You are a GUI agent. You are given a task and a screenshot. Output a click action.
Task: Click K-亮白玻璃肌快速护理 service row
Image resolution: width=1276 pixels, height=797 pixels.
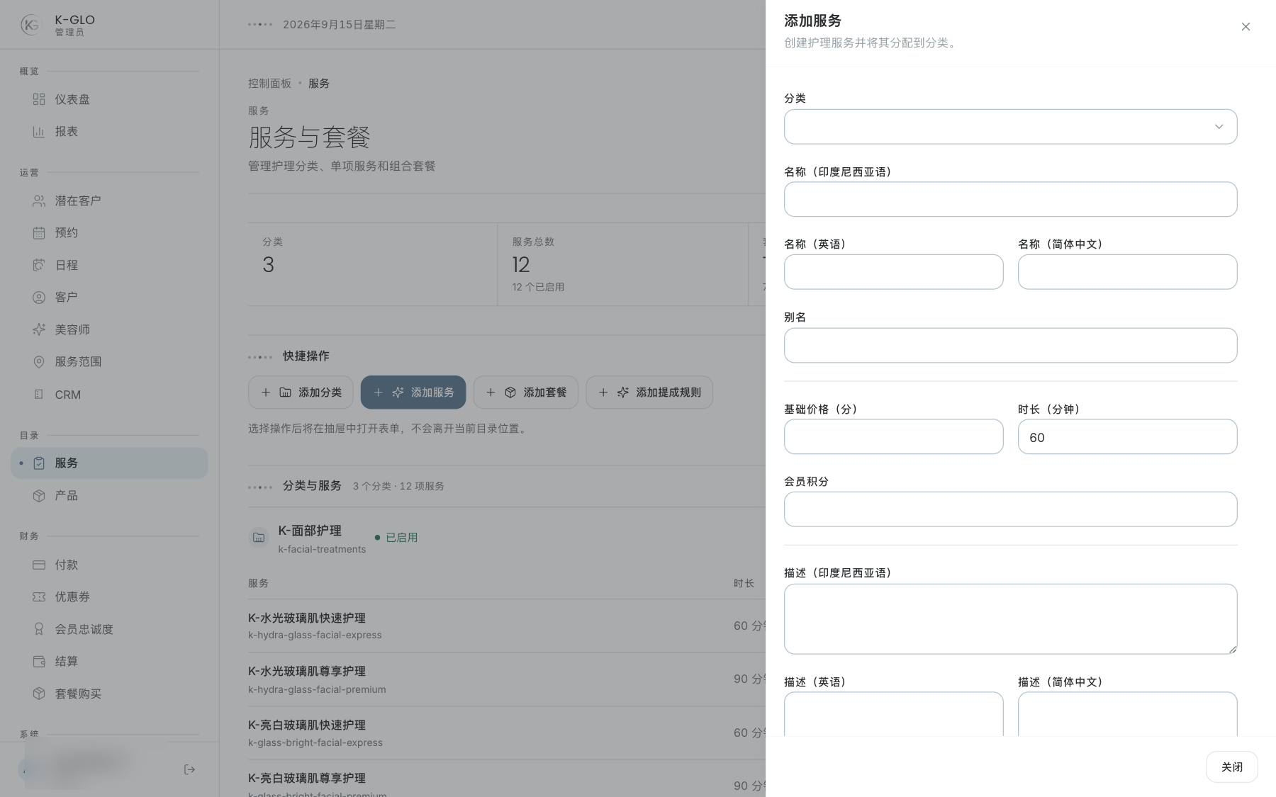tap(507, 733)
